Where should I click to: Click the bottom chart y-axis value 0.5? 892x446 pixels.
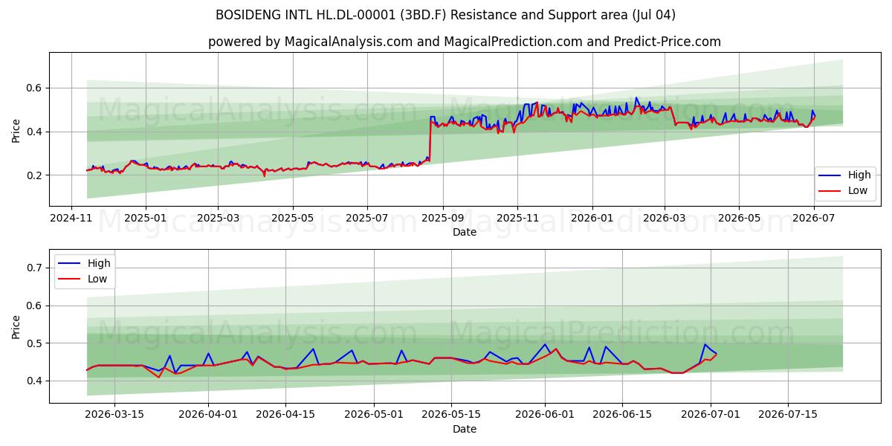(x=36, y=343)
